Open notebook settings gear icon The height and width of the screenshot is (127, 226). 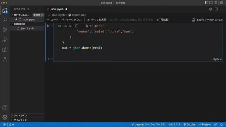[210, 9]
